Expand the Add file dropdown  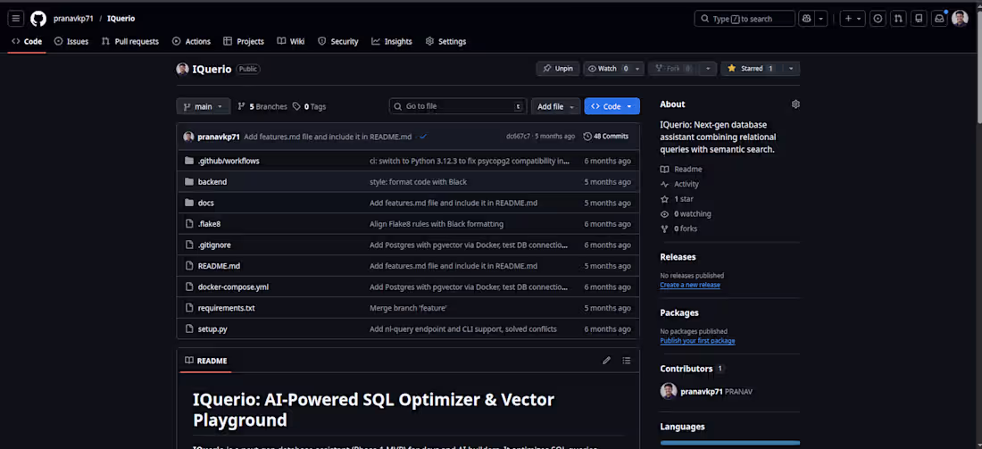point(555,106)
